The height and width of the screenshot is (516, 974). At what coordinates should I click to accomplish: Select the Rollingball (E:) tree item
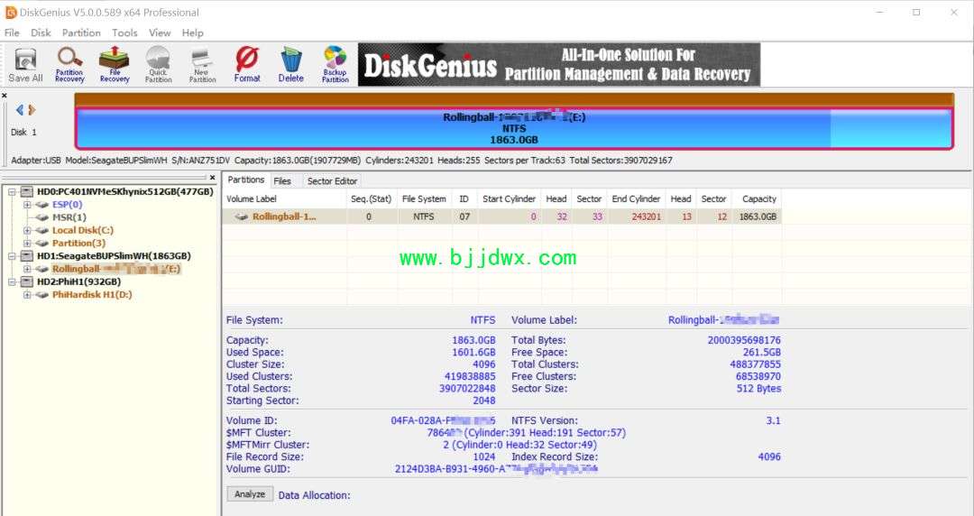tap(116, 269)
